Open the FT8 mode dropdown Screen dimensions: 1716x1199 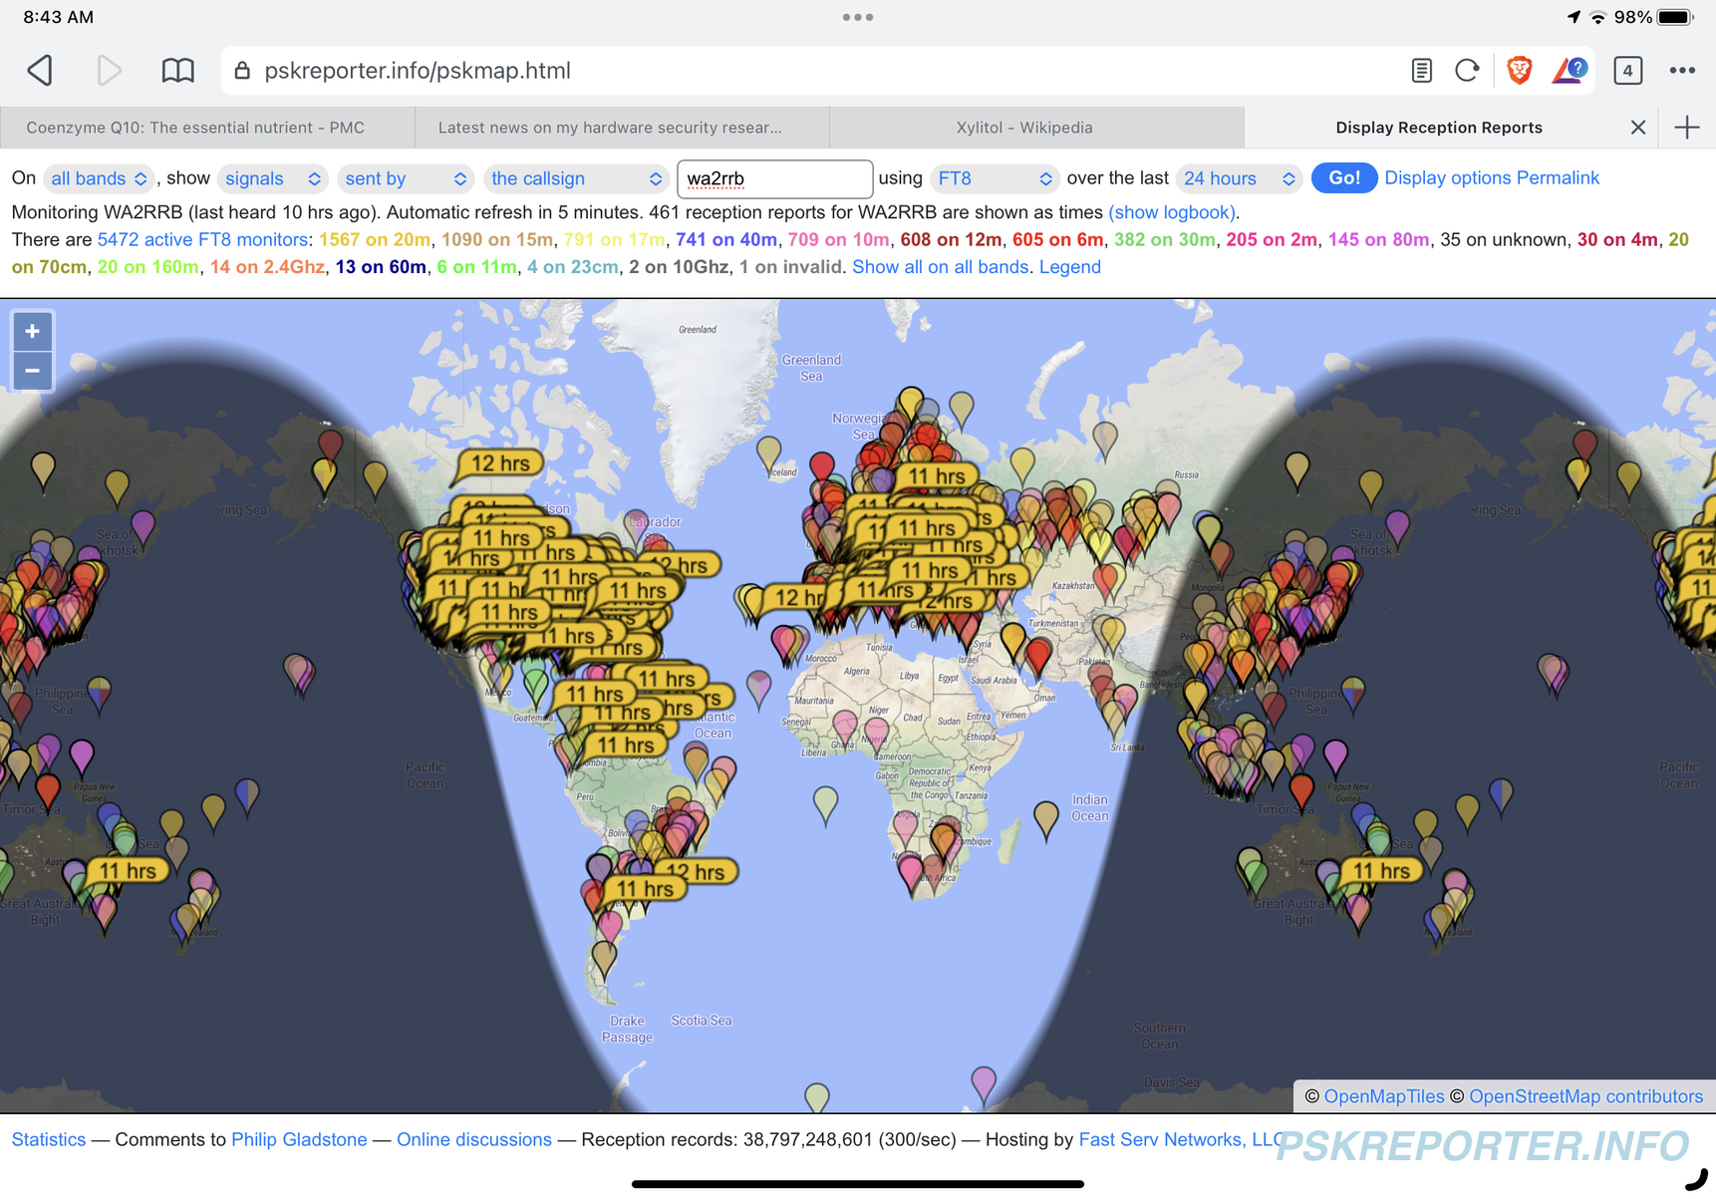pyautogui.click(x=994, y=178)
